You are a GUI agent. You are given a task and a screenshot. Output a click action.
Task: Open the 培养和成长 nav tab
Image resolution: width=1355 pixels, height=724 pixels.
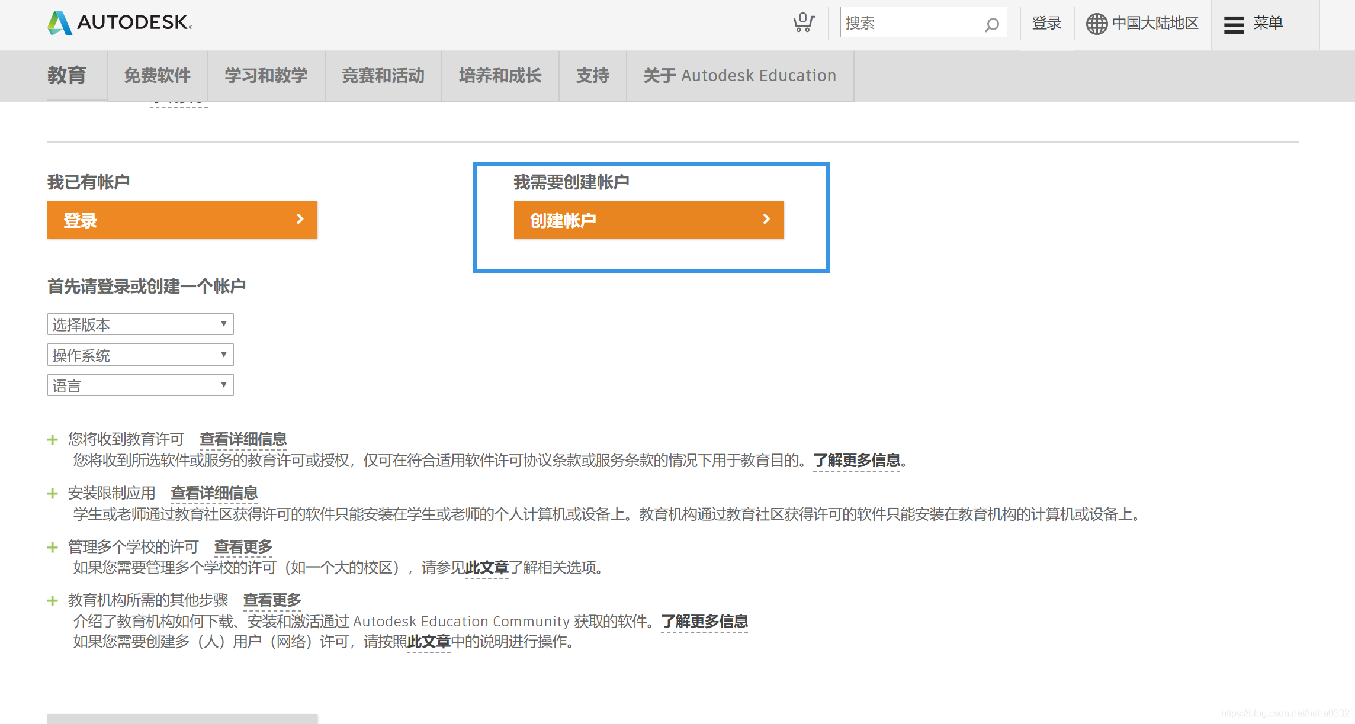point(500,75)
